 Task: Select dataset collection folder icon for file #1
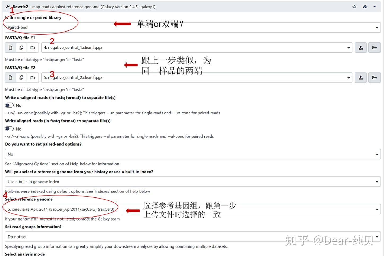pyautogui.click(x=33, y=48)
